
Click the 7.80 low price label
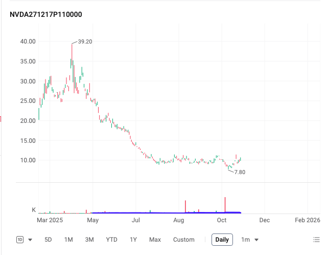pyautogui.click(x=240, y=173)
